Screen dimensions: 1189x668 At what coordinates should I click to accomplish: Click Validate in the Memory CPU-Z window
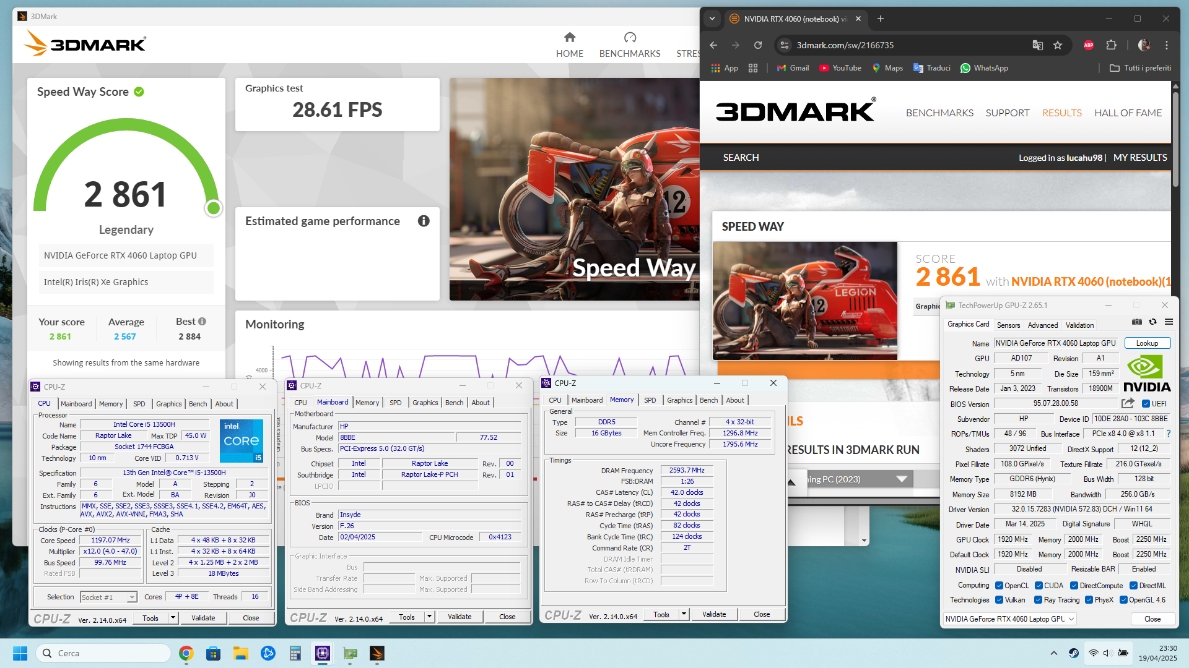[713, 614]
